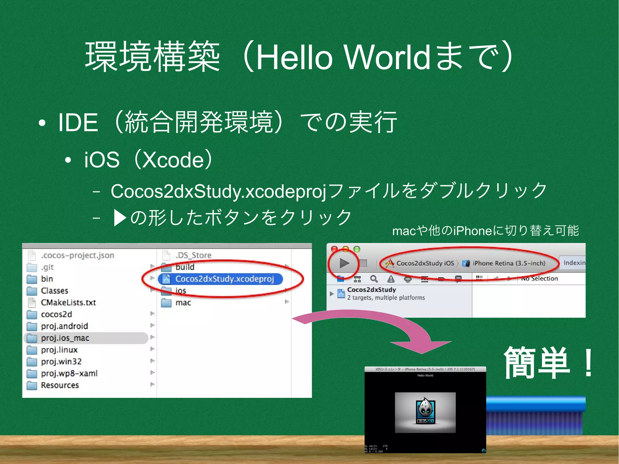Expand the proj.android folder arrow

(153, 326)
